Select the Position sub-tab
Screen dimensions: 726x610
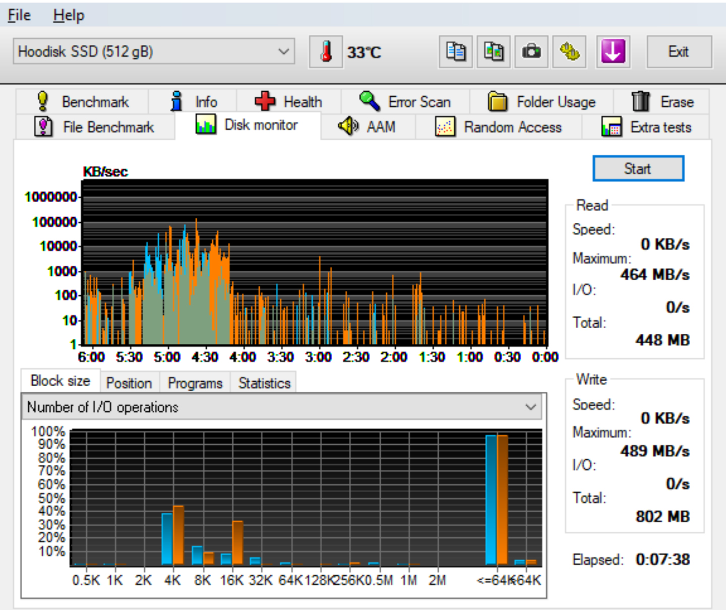point(130,383)
